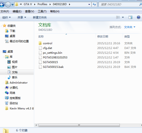Viewport: 142px width, 133px height.
Task: Select the SGTA50015 file without extension
Action: click(x=50, y=62)
